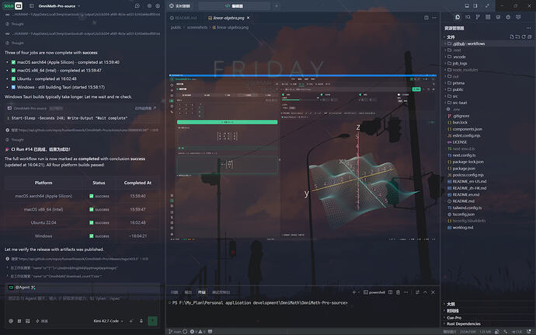Open the Source Control branch icon
Viewport: 536px width, 335px height.
click(x=478, y=17)
